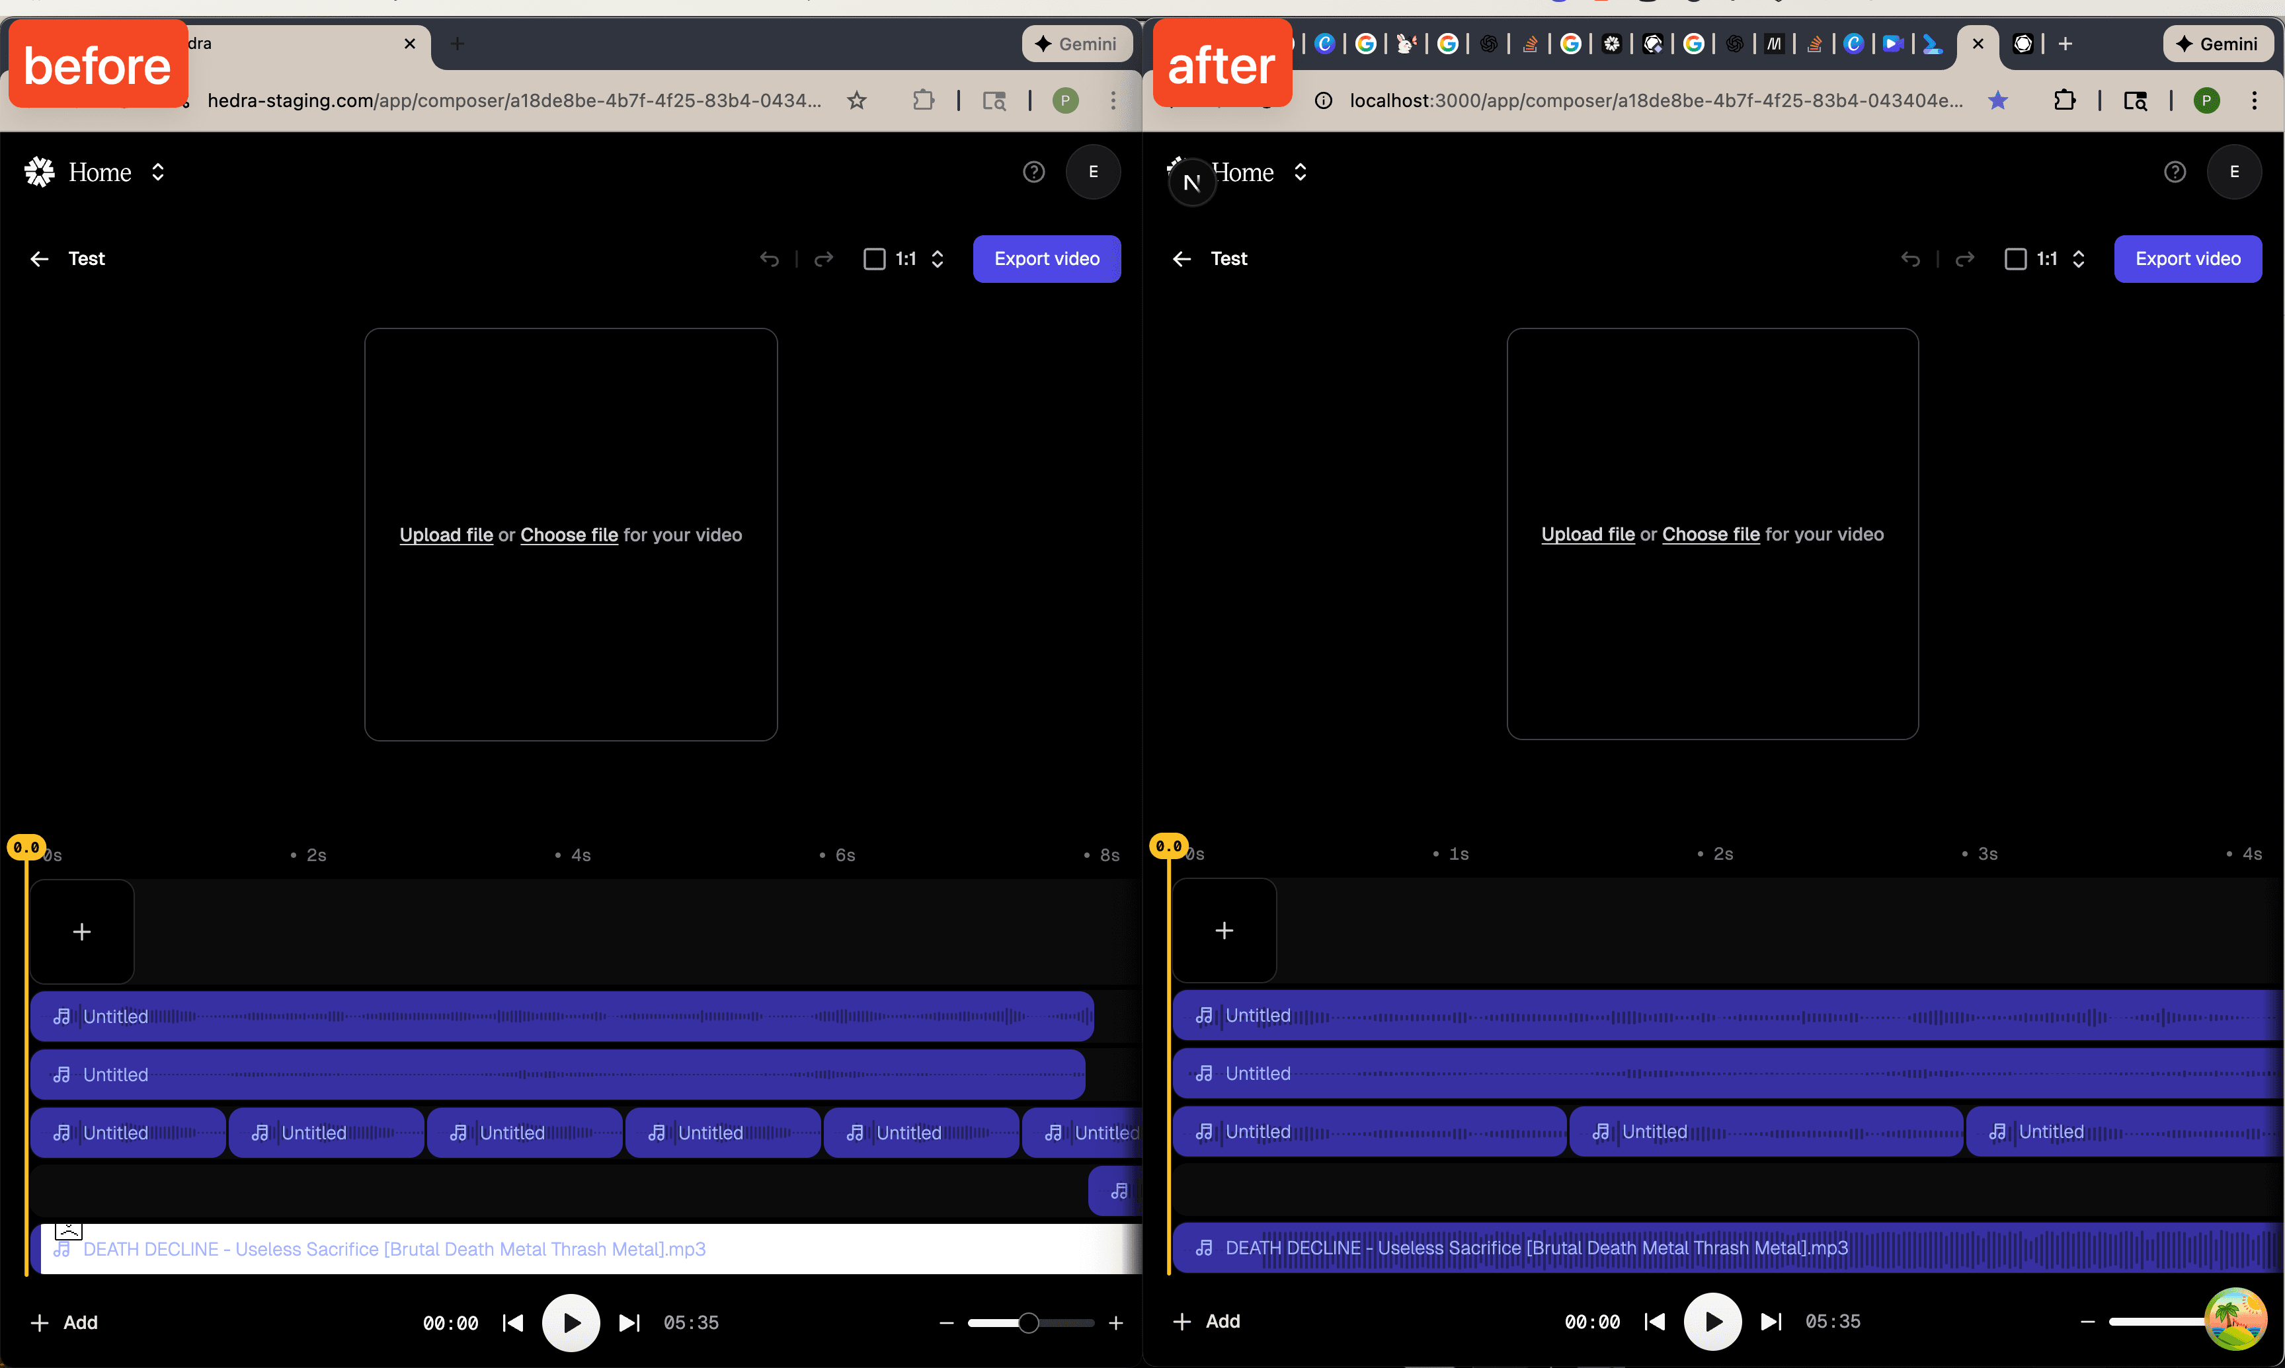The width and height of the screenshot is (2285, 1368).
Task: Open Chrome extensions icon in before window
Action: pos(923,100)
